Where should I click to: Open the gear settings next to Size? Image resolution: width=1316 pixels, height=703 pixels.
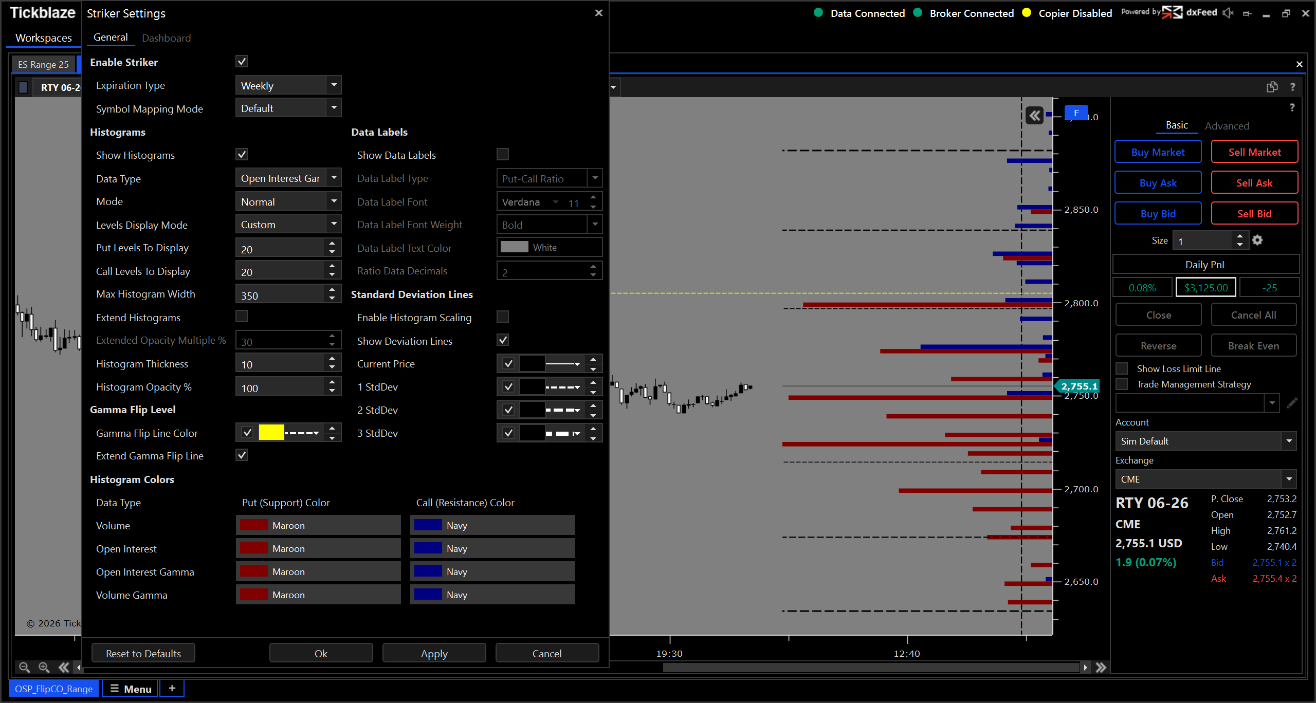1257,240
